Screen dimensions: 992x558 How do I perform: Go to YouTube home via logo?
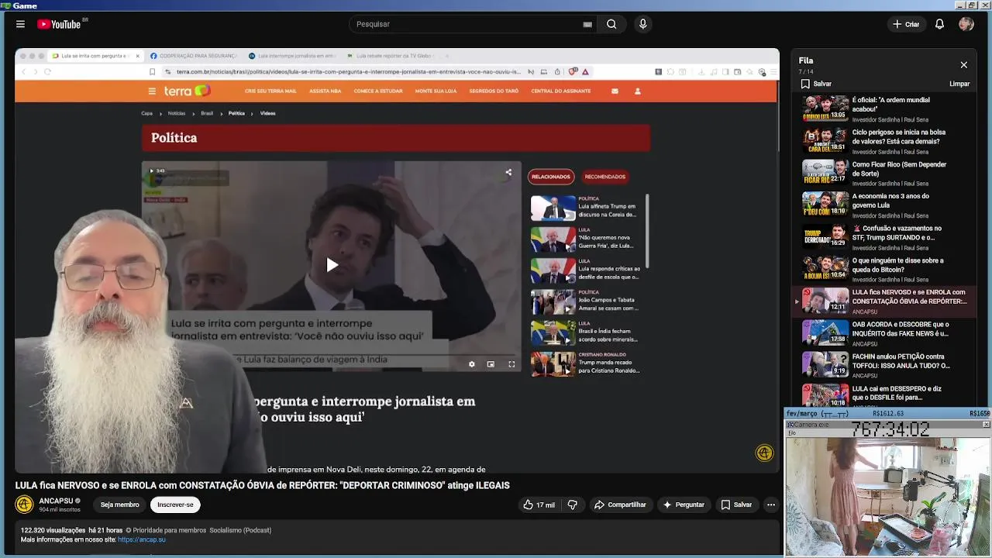tap(59, 24)
